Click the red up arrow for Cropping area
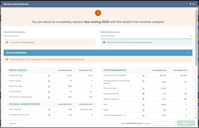 [143, 94]
